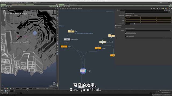Screen dimensions: 172x96
Task: Select the file node above transform2
Action: click(x=112, y=35)
